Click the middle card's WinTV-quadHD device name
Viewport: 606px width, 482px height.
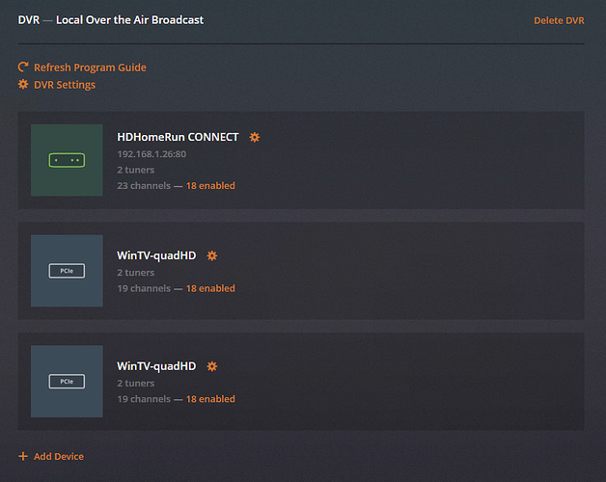point(156,255)
